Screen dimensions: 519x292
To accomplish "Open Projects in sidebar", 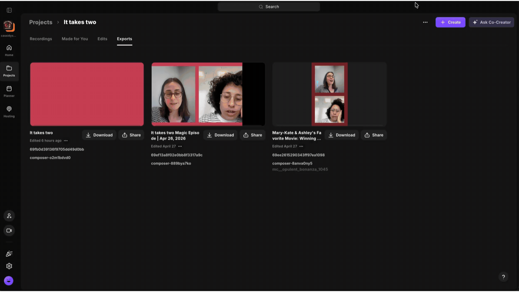I will click(9, 71).
